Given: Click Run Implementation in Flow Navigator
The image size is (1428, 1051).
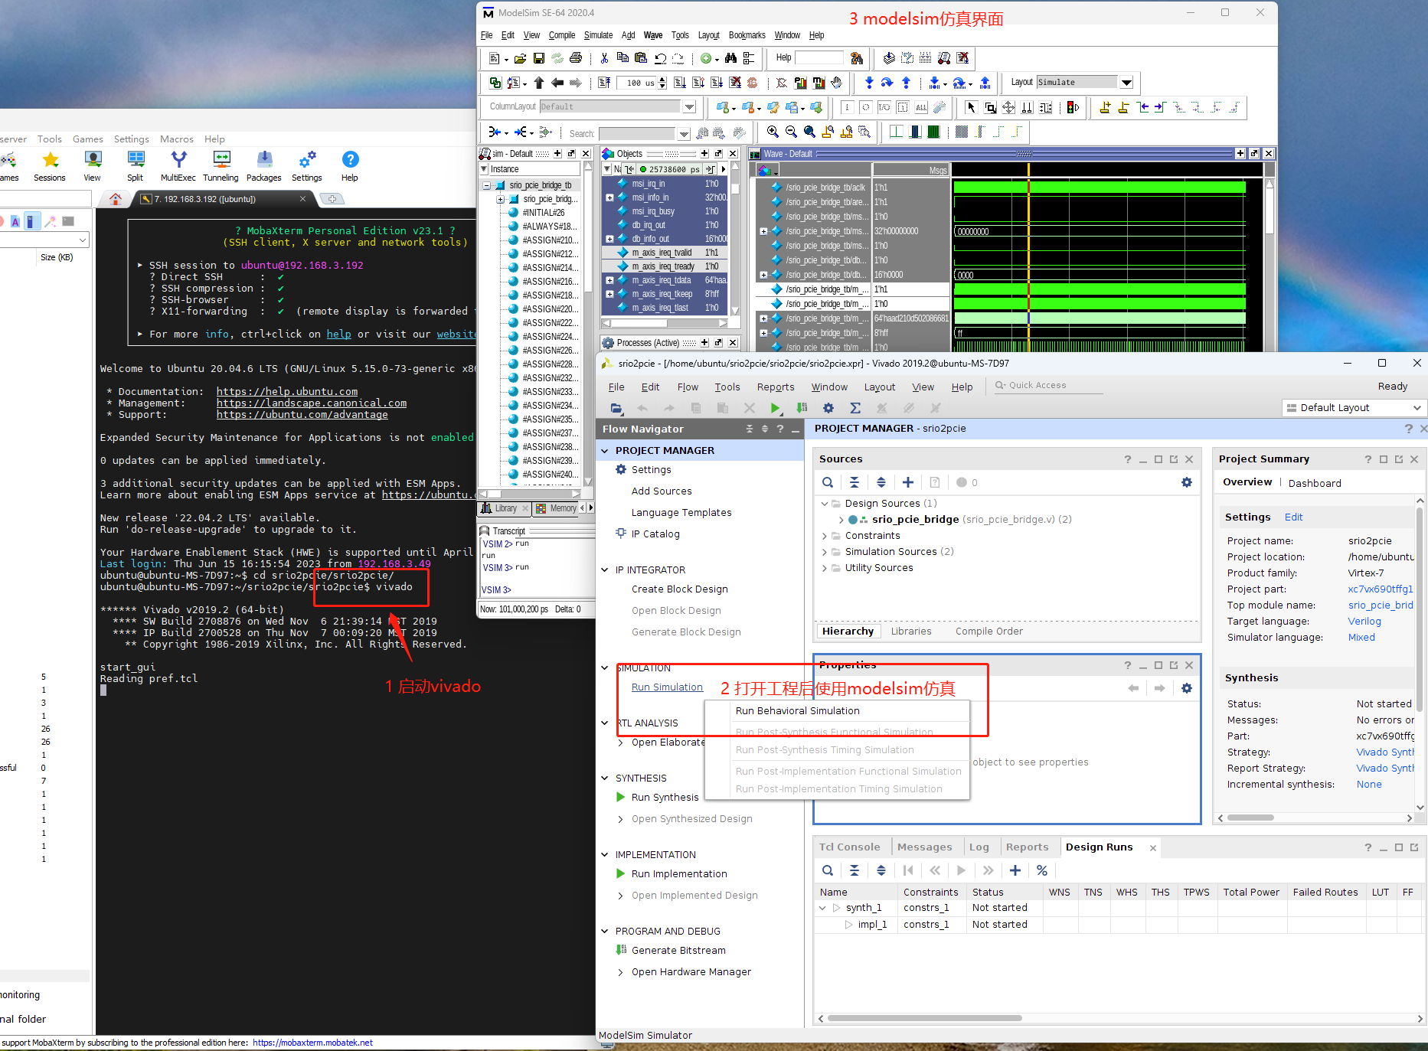Looking at the screenshot, I should [x=679, y=874].
